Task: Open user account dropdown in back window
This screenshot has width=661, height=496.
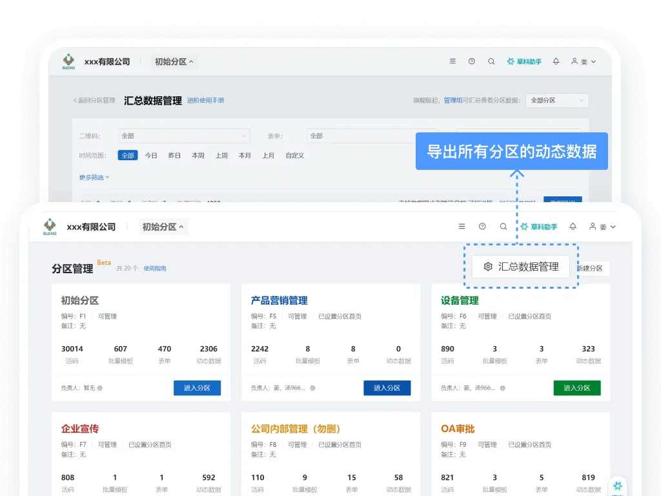Action: pos(584,61)
